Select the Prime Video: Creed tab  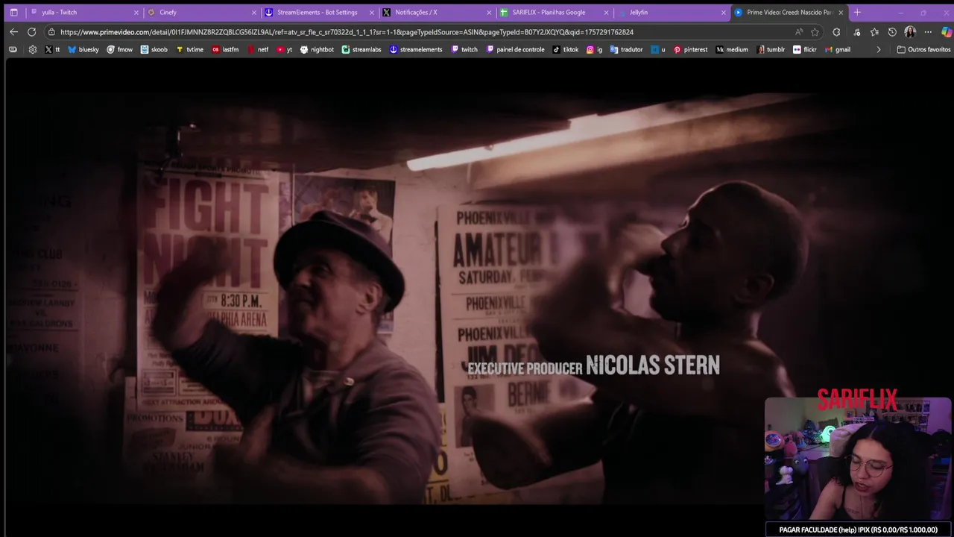(x=789, y=12)
